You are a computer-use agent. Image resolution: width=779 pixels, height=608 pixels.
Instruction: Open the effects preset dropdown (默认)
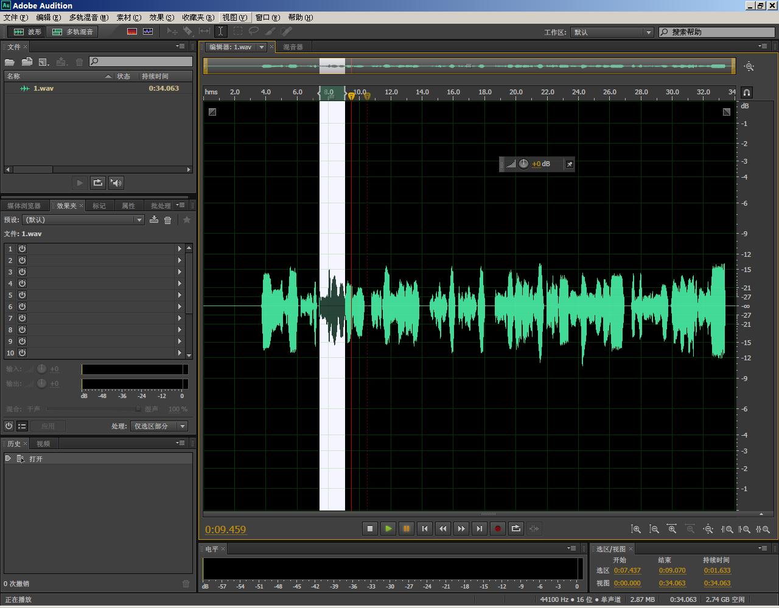[83, 220]
